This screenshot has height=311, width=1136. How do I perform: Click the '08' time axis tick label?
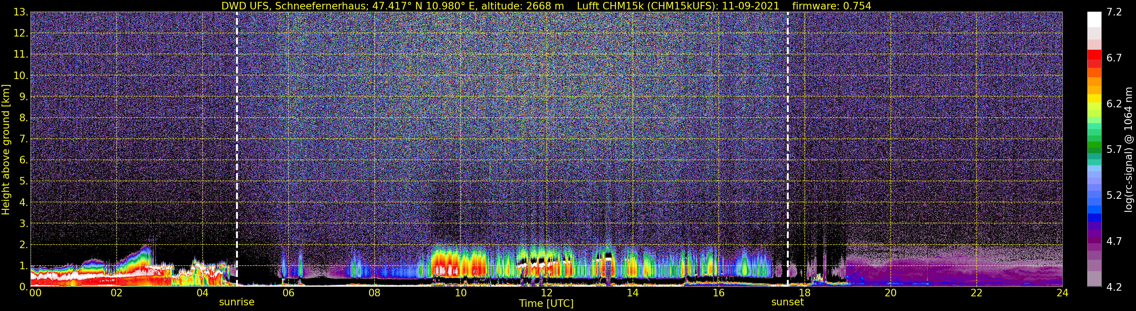374,293
